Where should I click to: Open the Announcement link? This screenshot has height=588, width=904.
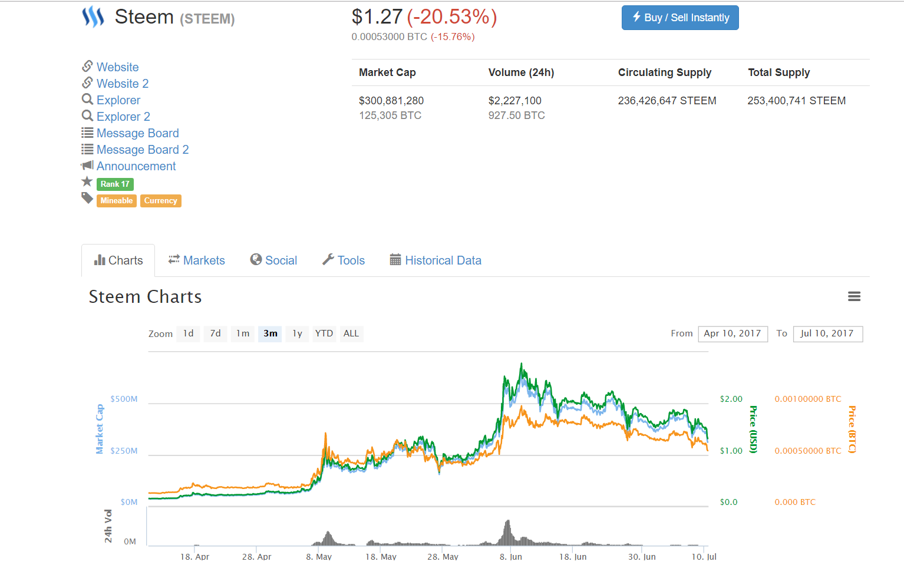[x=136, y=166]
